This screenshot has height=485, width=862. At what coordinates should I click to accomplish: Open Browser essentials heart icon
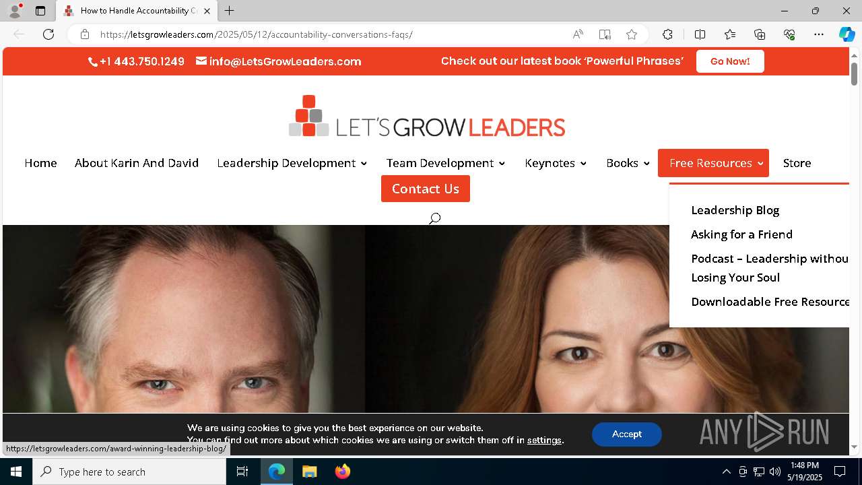click(789, 34)
